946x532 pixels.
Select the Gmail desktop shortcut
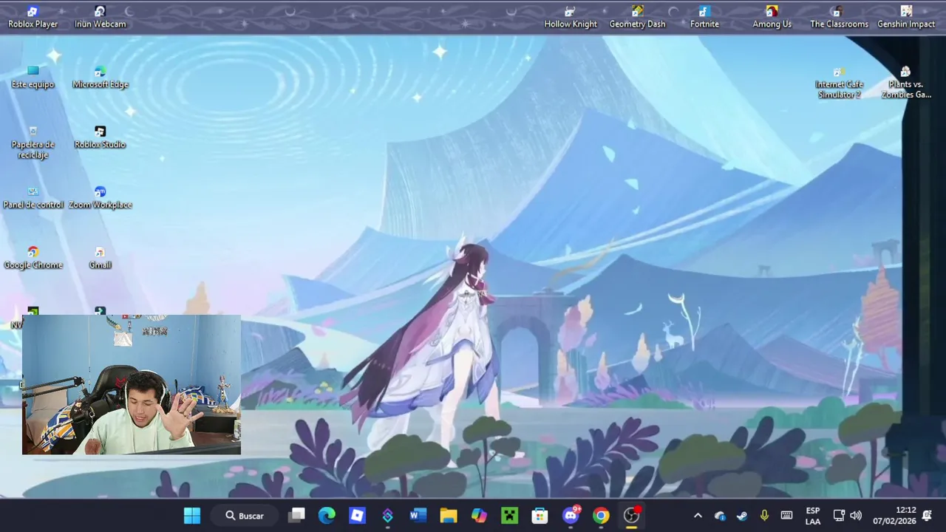(100, 258)
